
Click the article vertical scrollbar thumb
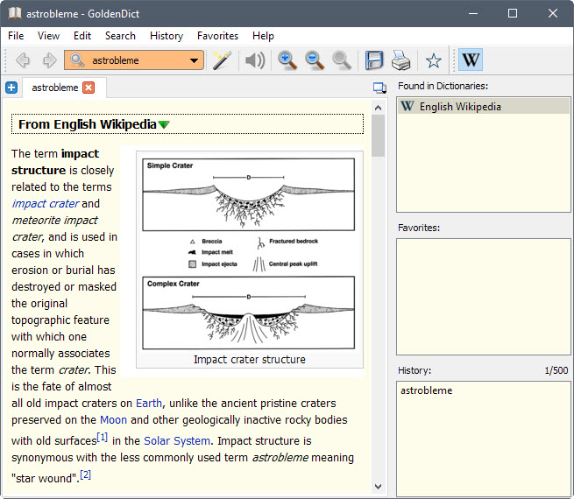coord(379,136)
